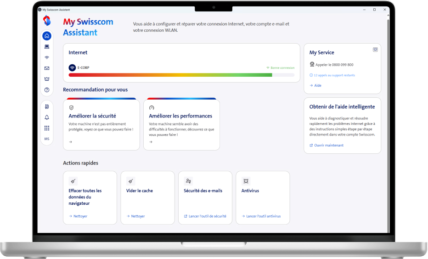Viewport: 428px width, 259px height.
Task: Open the Home page from the sidebar
Action: [47, 36]
